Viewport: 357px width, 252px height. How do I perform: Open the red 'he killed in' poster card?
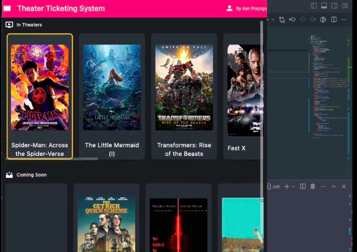[179, 225]
